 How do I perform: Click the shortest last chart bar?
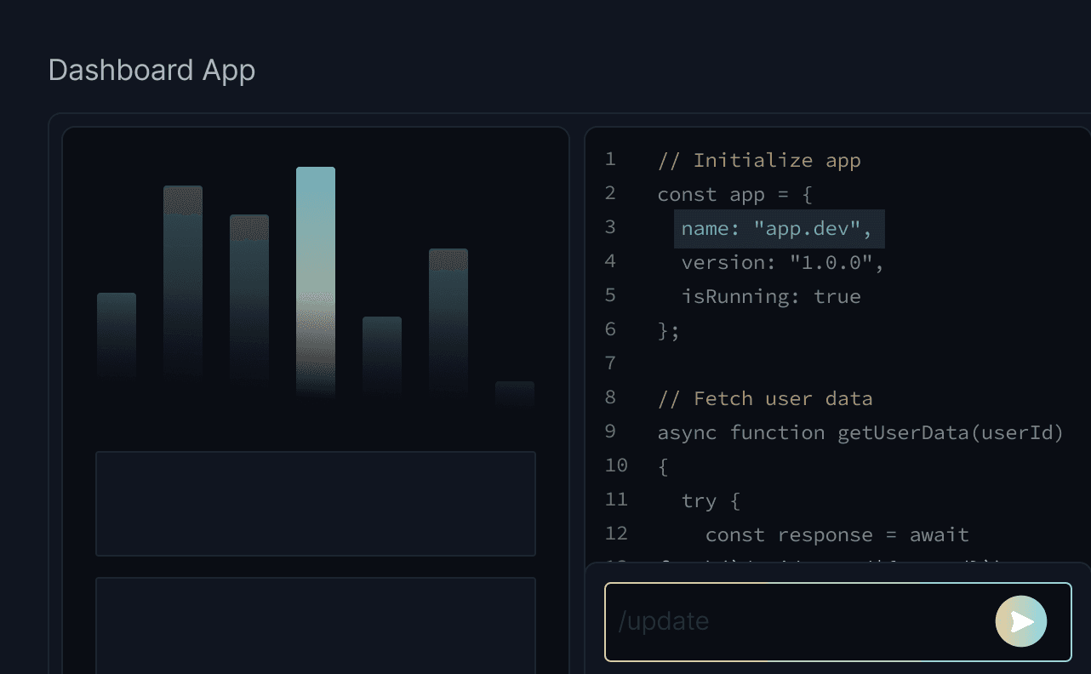tap(515, 394)
